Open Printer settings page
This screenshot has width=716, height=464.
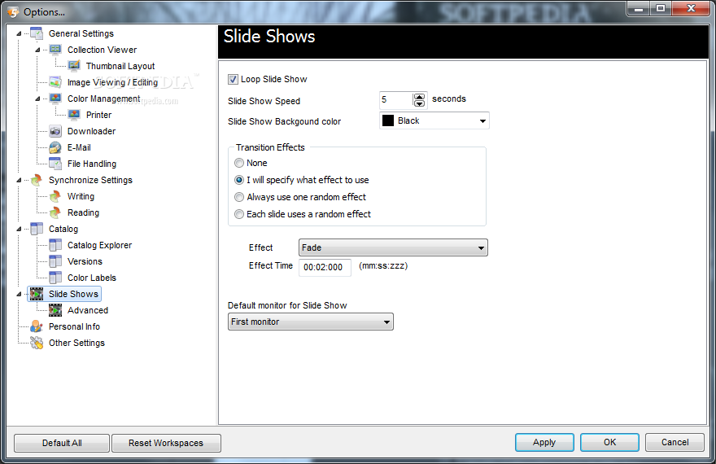pos(98,115)
